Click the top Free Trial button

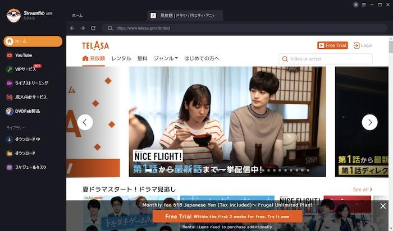click(x=332, y=45)
